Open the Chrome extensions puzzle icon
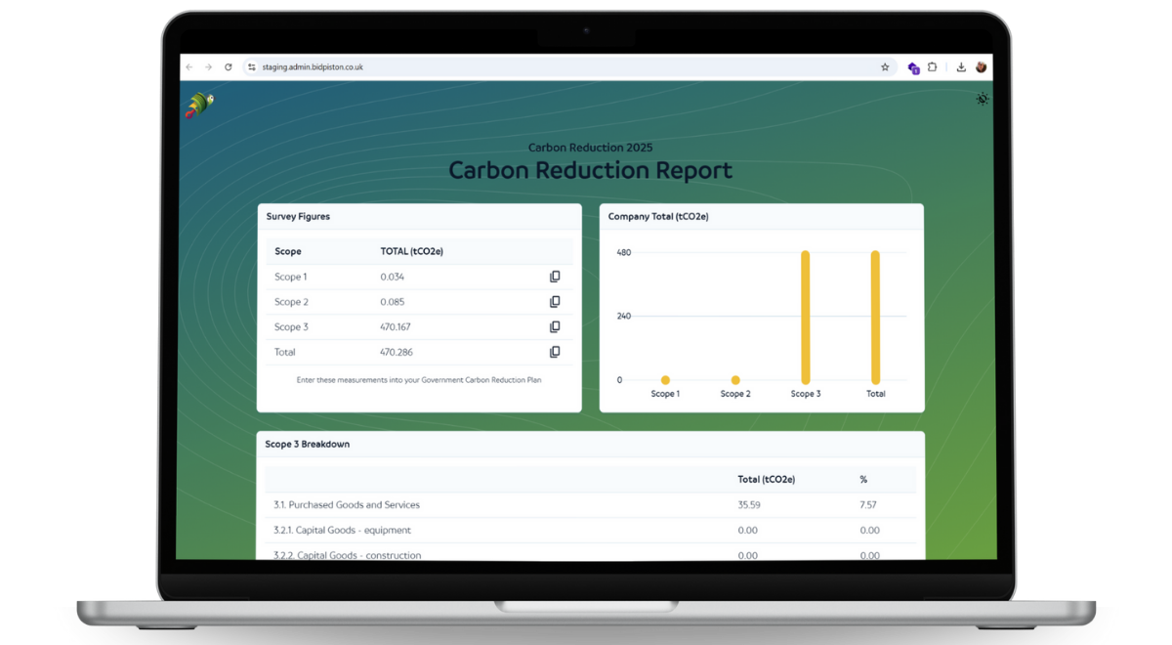This screenshot has width=1172, height=645. click(x=933, y=67)
